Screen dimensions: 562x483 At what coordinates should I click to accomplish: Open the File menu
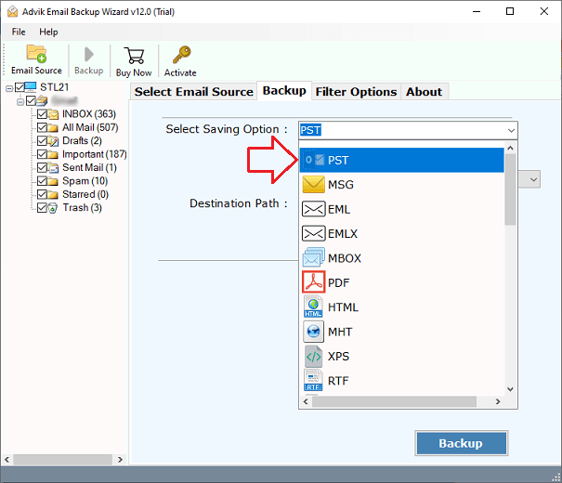pyautogui.click(x=19, y=32)
